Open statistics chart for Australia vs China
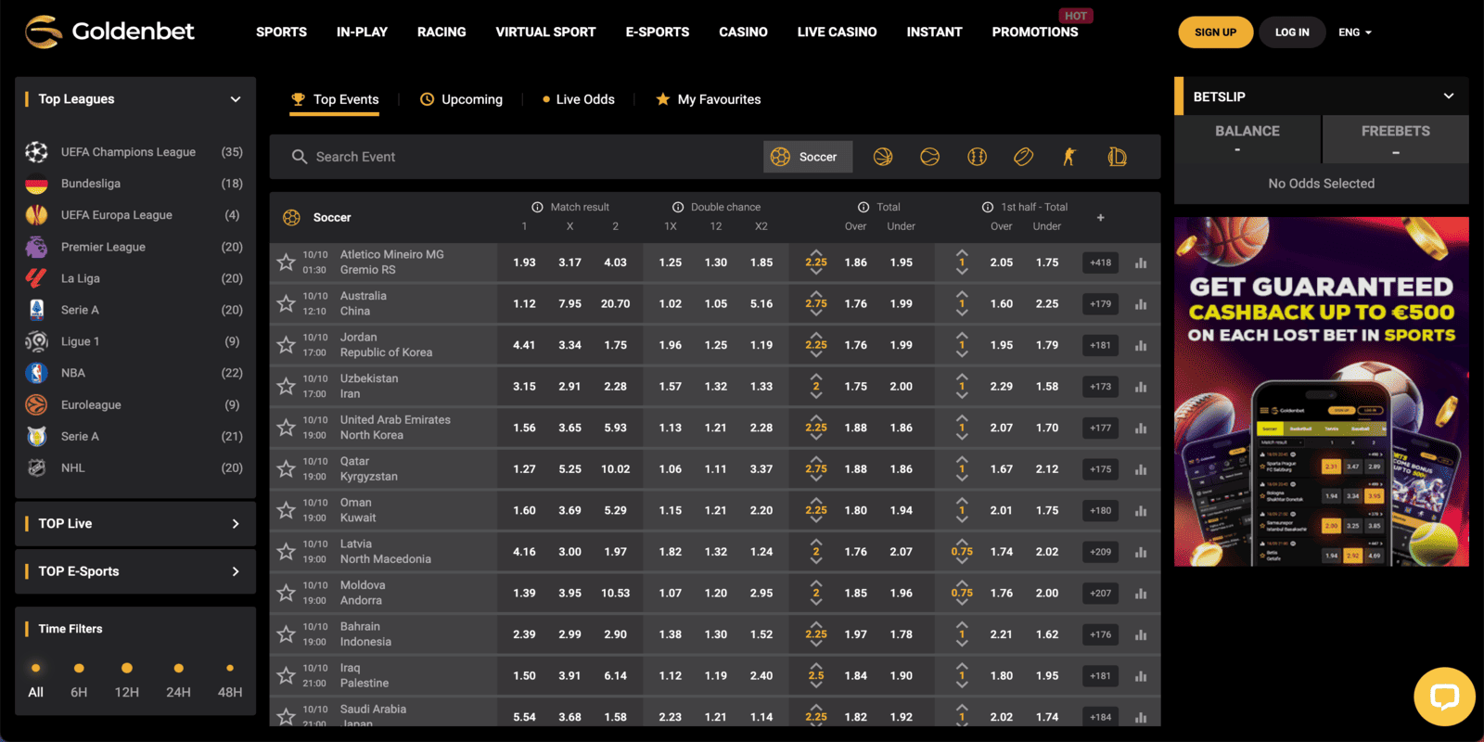The image size is (1484, 742). pos(1141,304)
